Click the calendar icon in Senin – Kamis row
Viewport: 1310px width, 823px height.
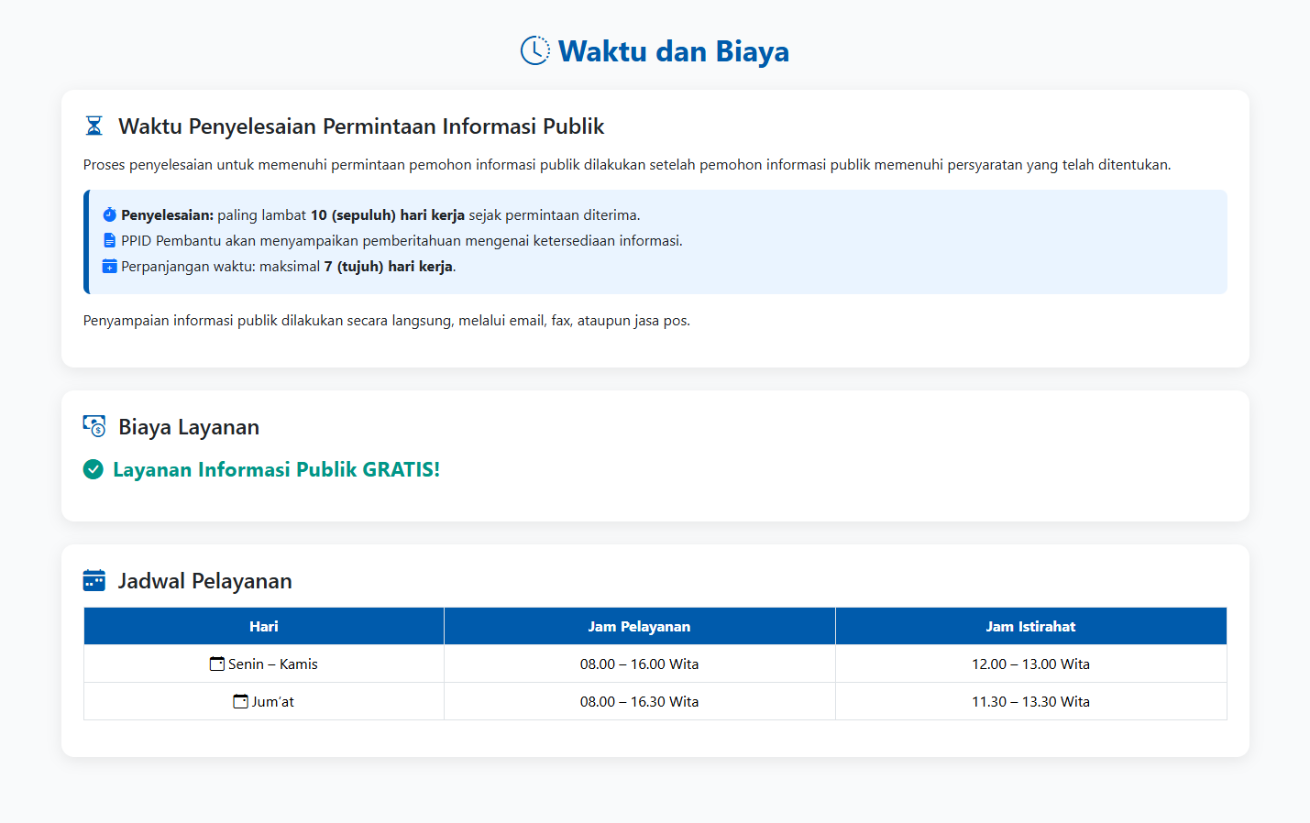pos(217,664)
